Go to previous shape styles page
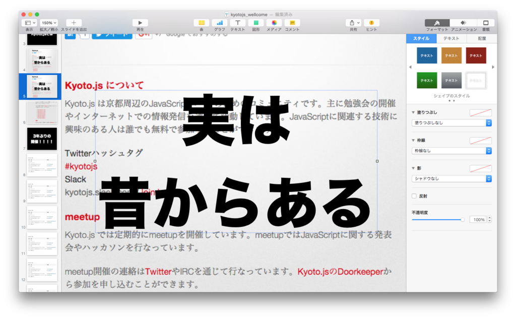The image size is (516, 319). tap(410, 67)
